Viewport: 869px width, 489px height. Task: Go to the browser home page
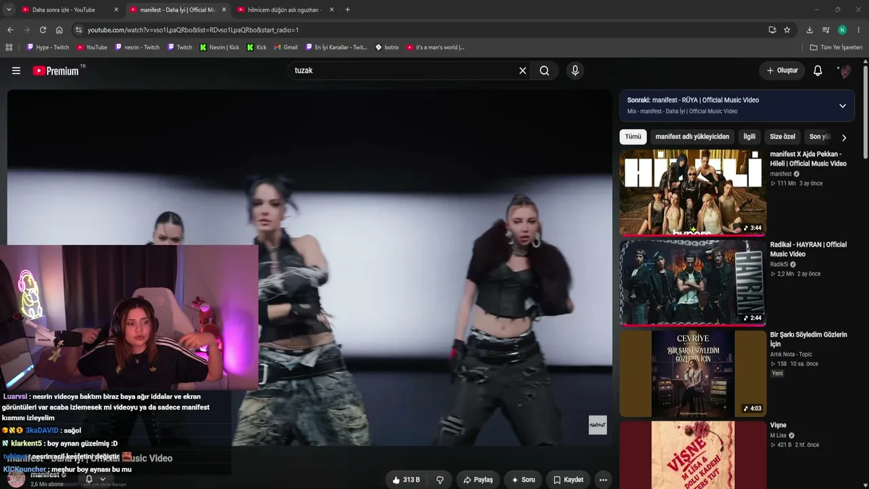[59, 30]
